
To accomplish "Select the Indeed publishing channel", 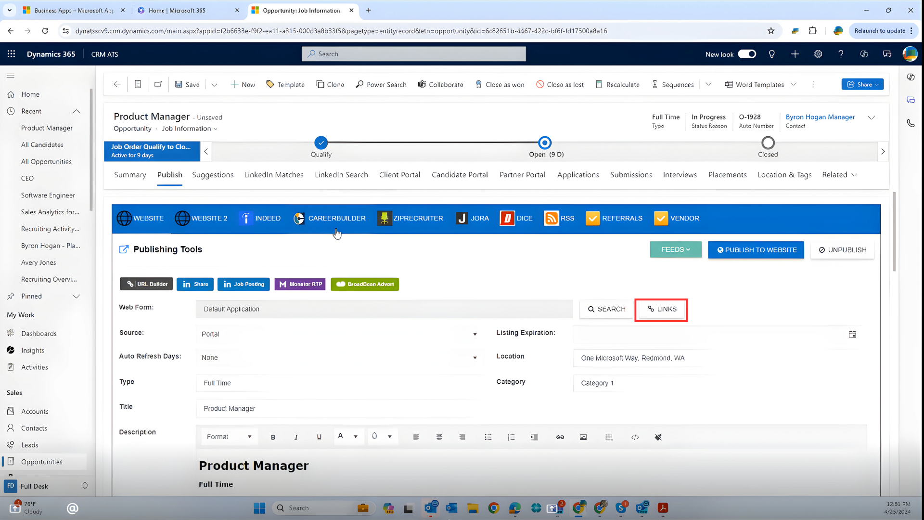I will (x=260, y=218).
